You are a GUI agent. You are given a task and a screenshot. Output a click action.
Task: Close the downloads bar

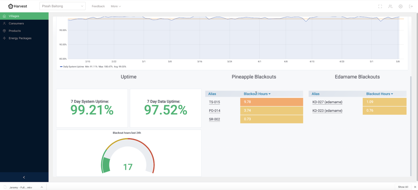point(415,187)
